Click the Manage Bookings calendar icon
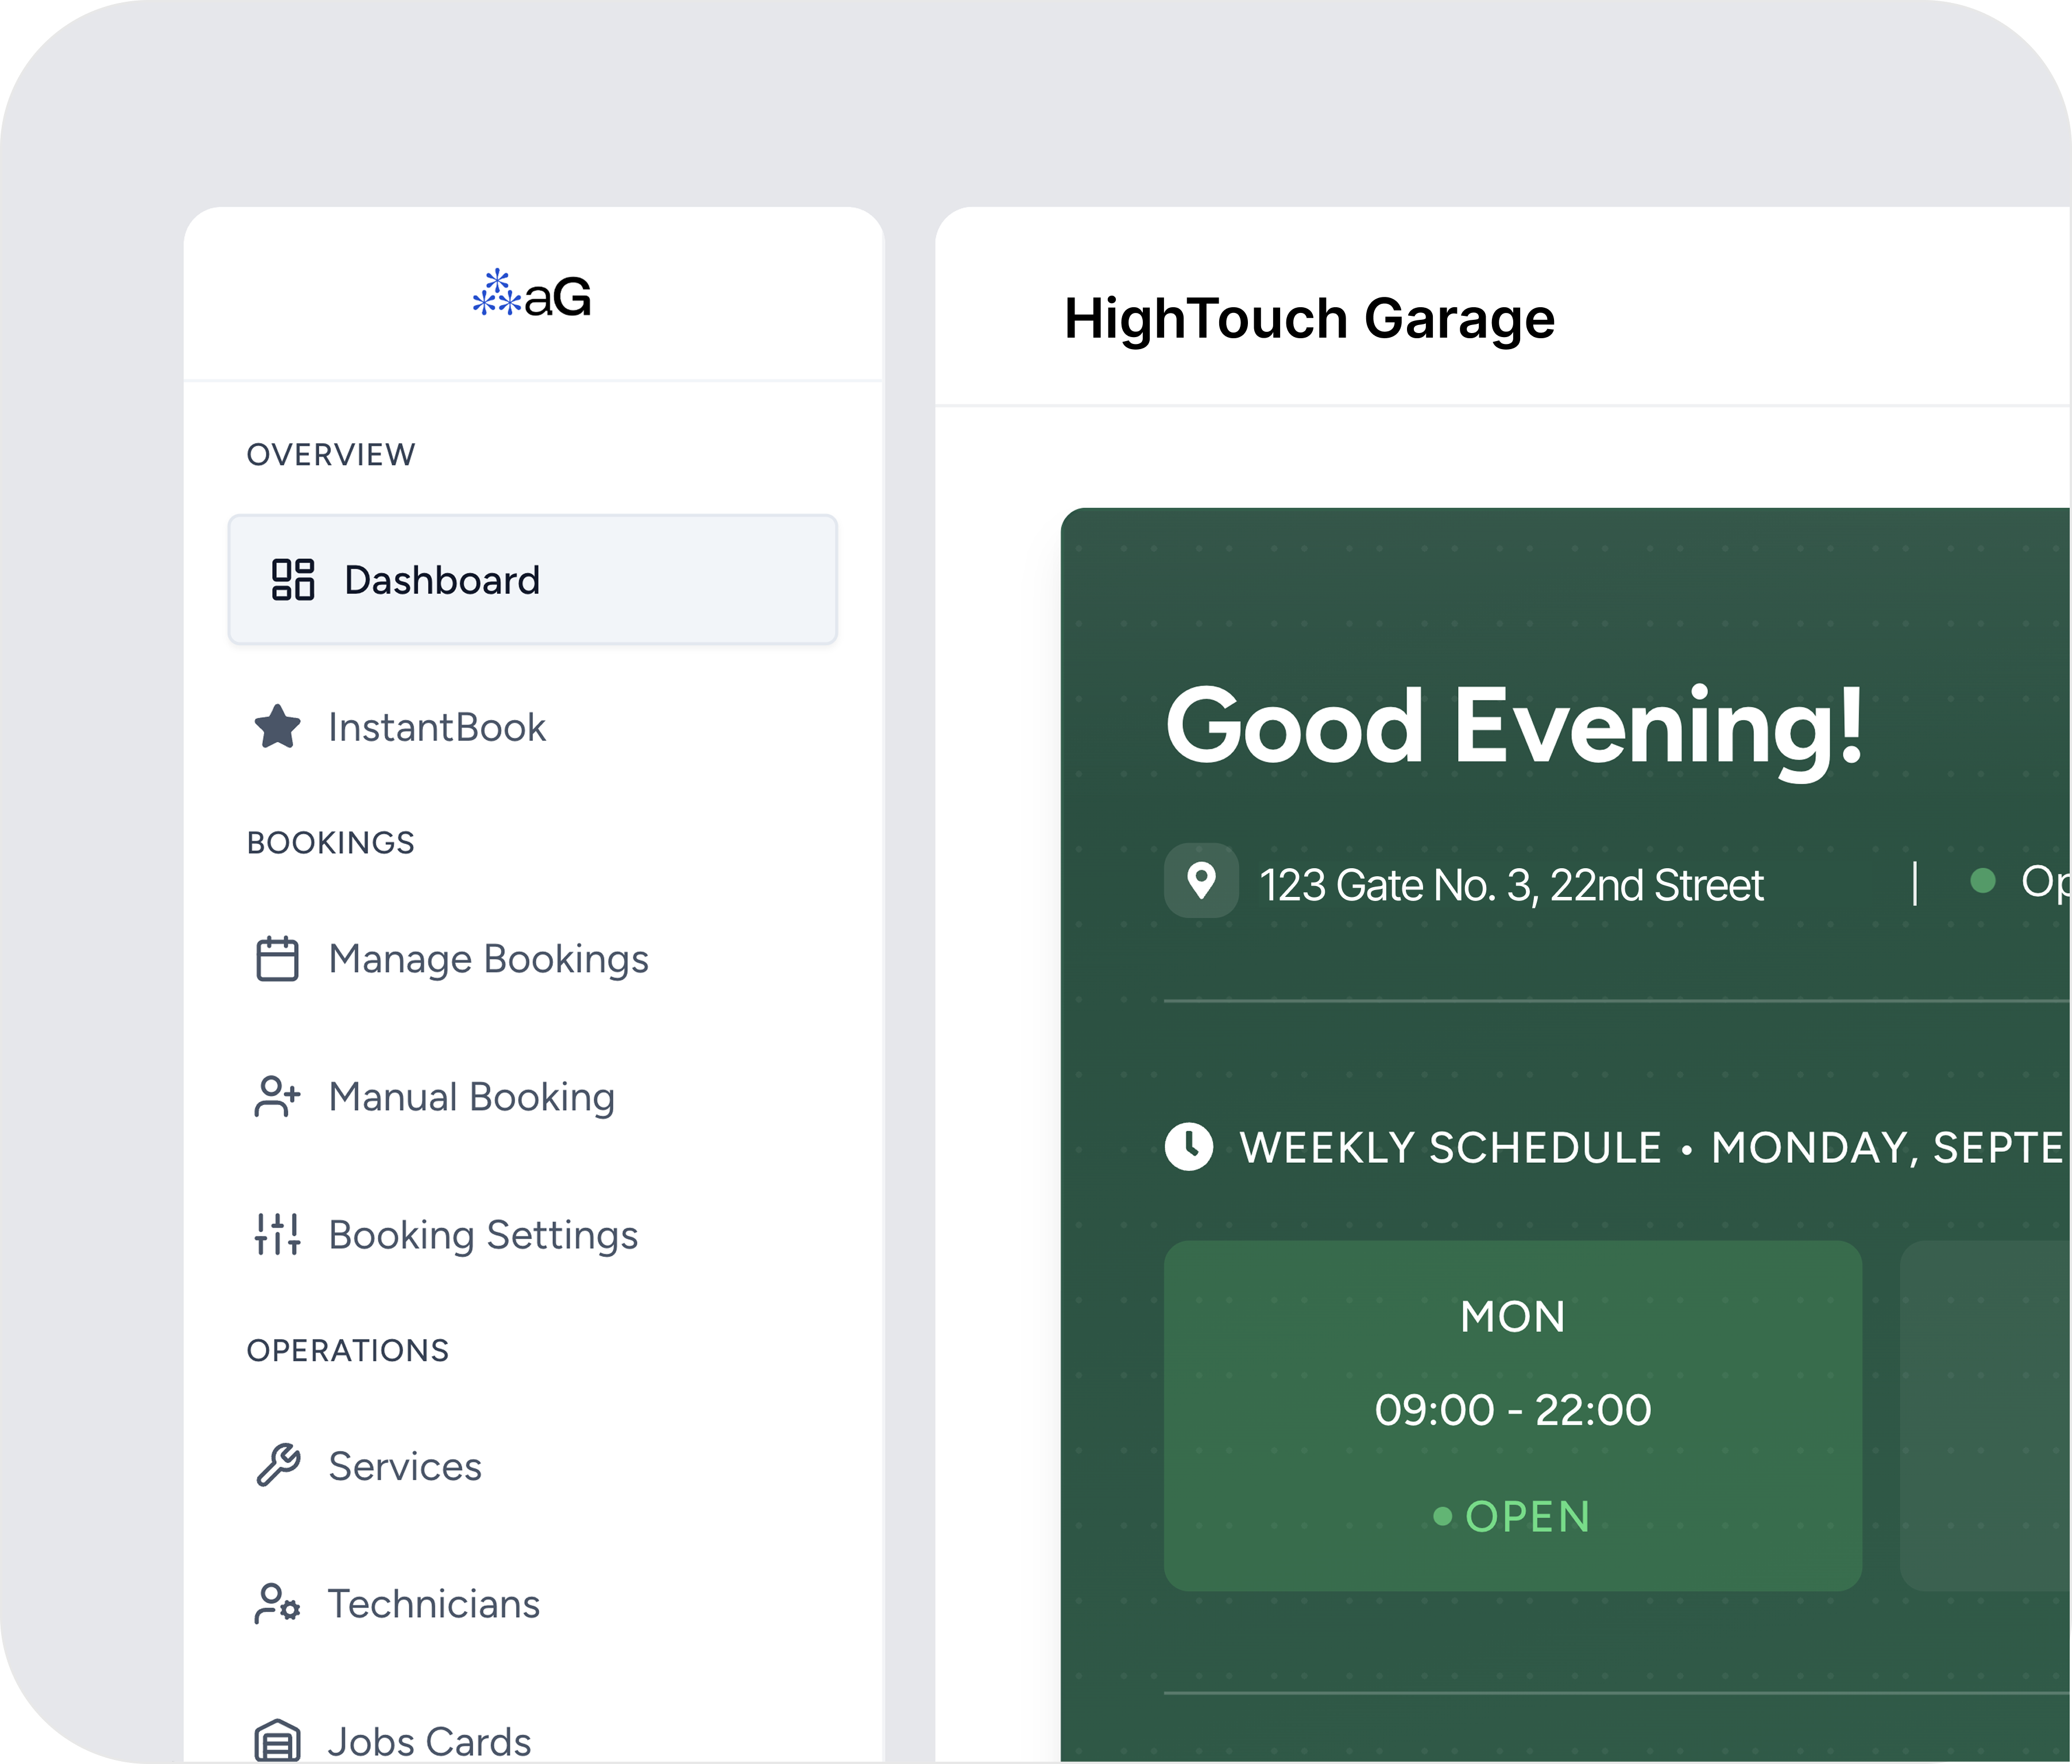The image size is (2072, 1764). (277, 959)
